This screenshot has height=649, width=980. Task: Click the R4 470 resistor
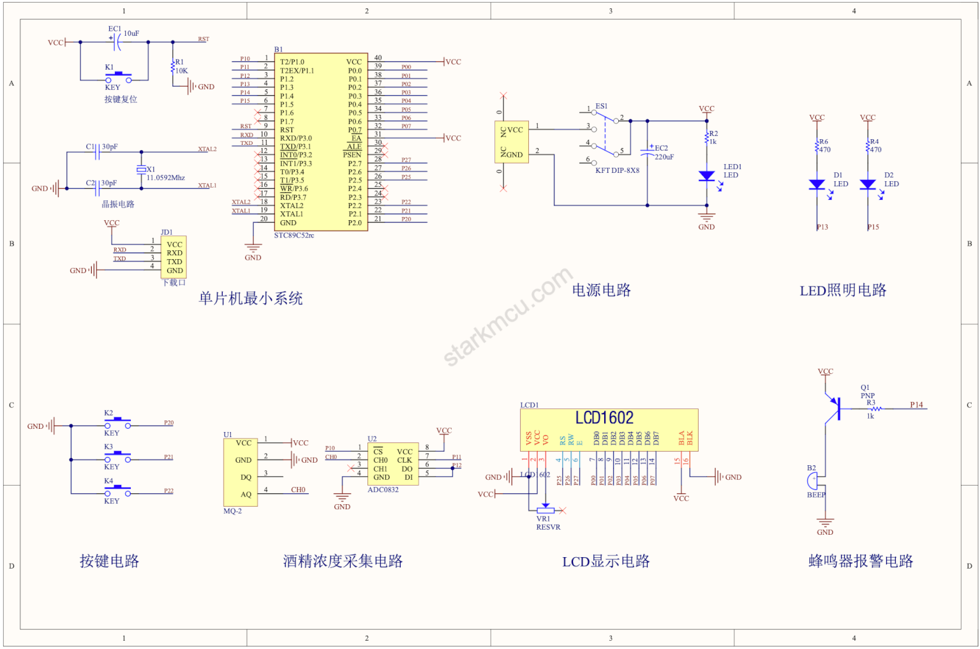point(868,146)
